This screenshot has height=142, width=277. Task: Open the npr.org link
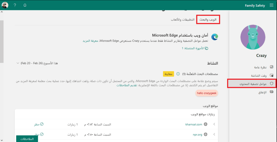point(197,135)
